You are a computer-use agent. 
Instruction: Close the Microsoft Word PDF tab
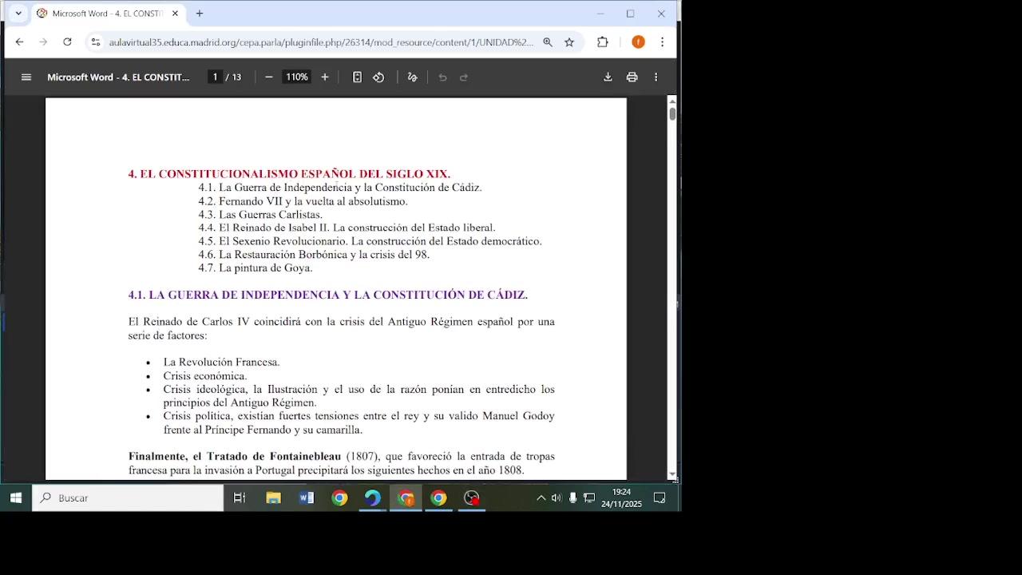pos(175,14)
